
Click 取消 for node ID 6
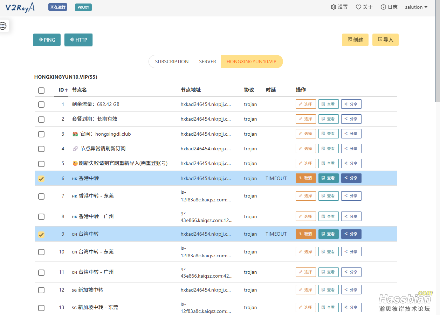pos(306,178)
